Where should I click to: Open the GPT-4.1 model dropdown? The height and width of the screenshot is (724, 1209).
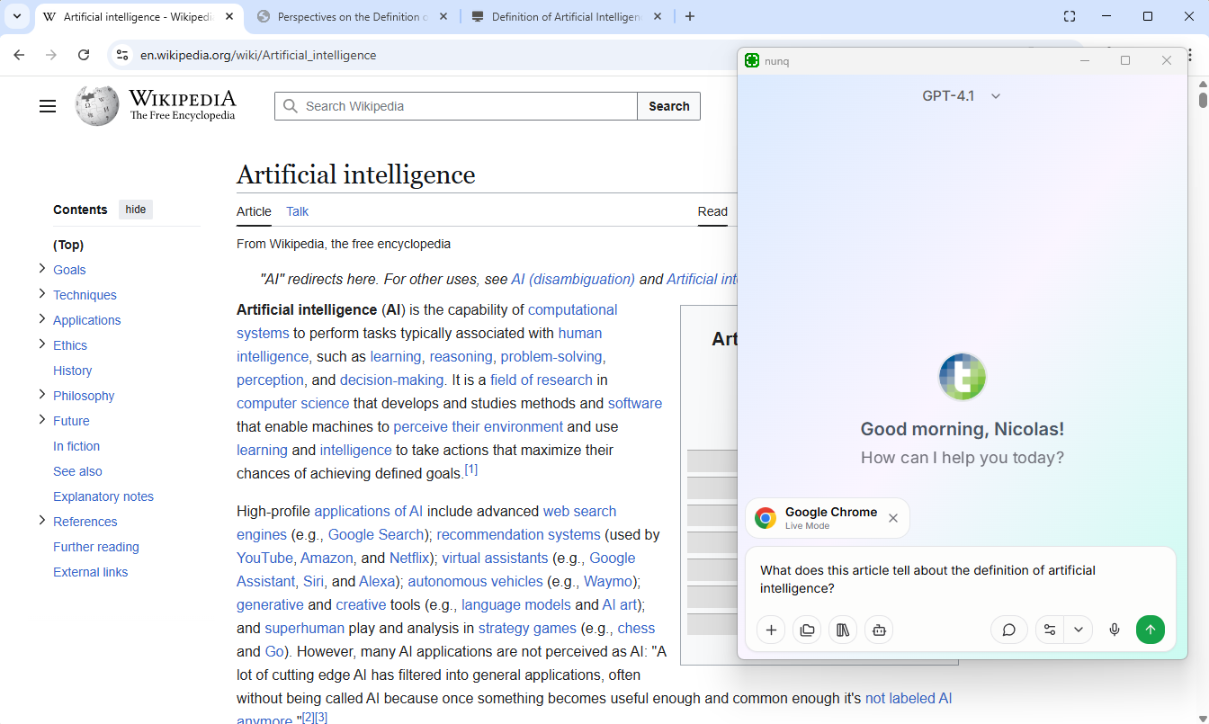(961, 96)
